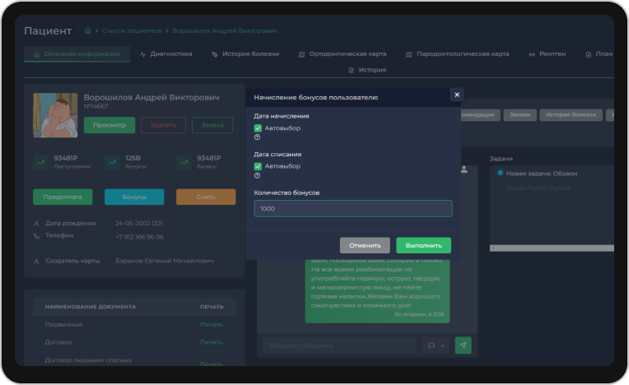
Task: Open the Основная информация tab
Action: pyautogui.click(x=77, y=54)
